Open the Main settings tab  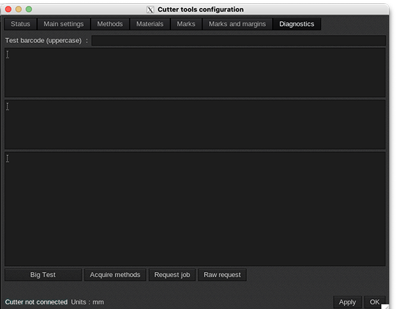63,24
